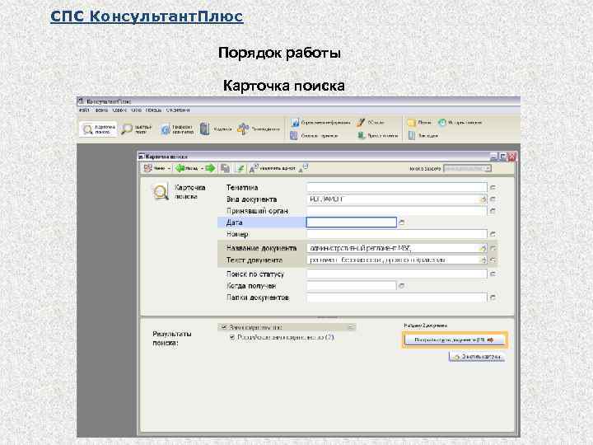Click the clear icon inside Текст документа field
This screenshot has width=593, height=445.
(x=483, y=260)
